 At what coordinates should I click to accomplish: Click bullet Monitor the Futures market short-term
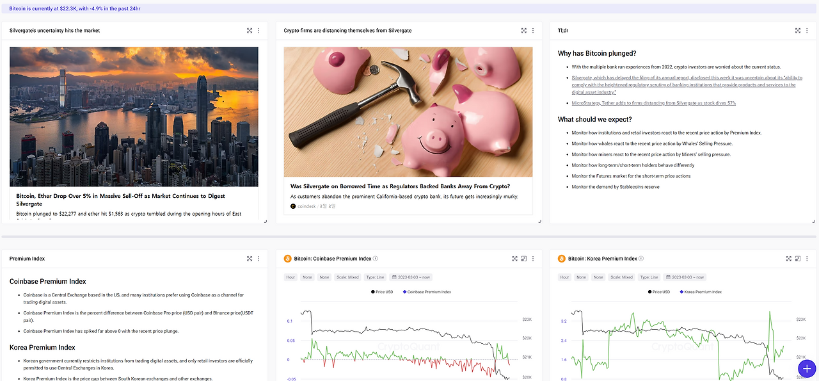[631, 176]
